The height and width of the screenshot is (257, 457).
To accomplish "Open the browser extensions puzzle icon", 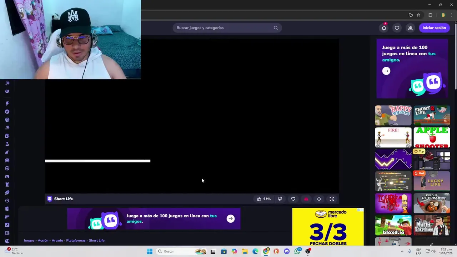I will click(x=430, y=15).
